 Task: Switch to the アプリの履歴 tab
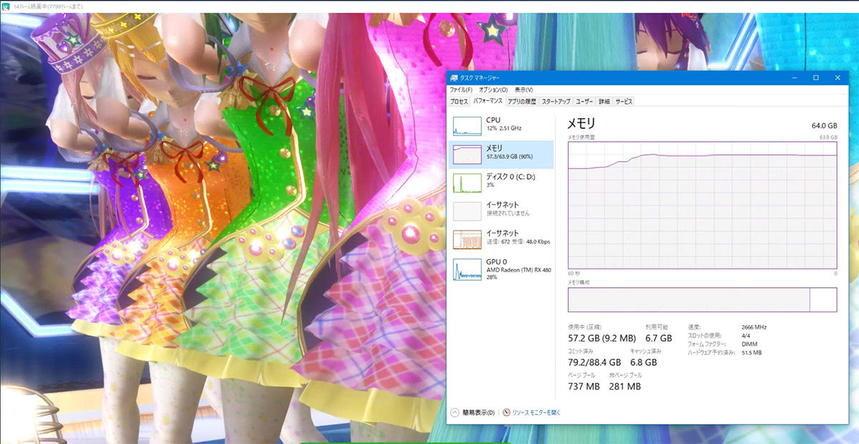point(522,102)
